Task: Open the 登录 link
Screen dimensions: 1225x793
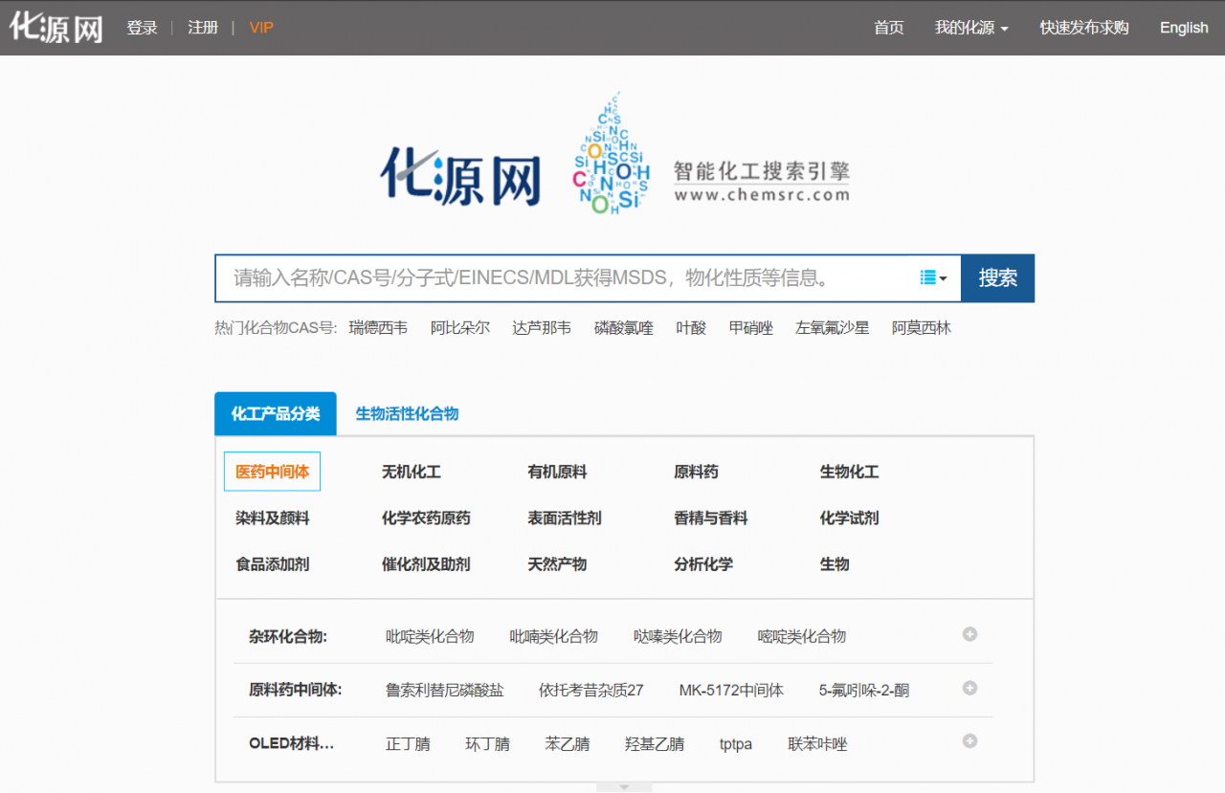Action: click(x=142, y=28)
